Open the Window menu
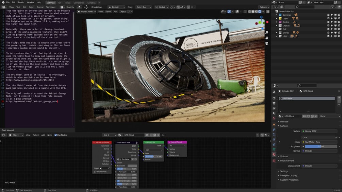342x192 pixels. pyautogui.click(x=31, y=2)
